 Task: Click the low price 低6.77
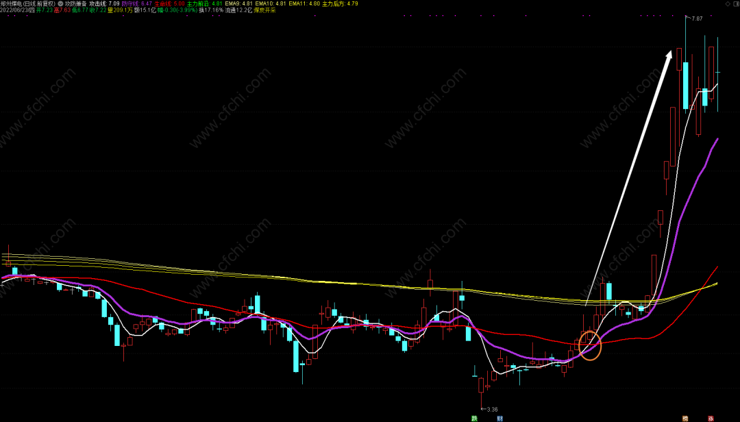click(x=80, y=10)
